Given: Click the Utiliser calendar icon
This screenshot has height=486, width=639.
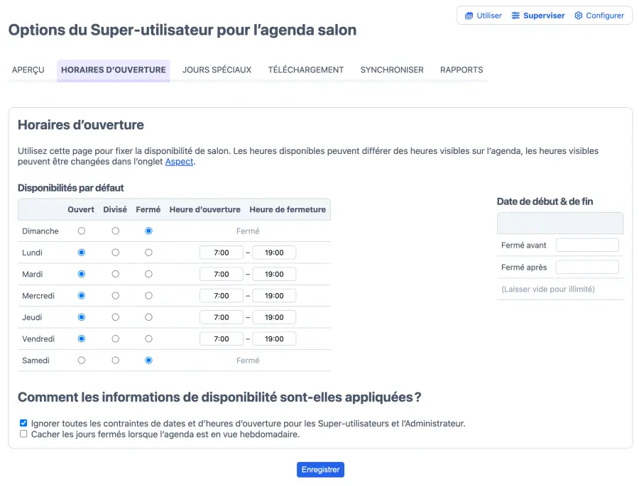Looking at the screenshot, I should (x=469, y=16).
